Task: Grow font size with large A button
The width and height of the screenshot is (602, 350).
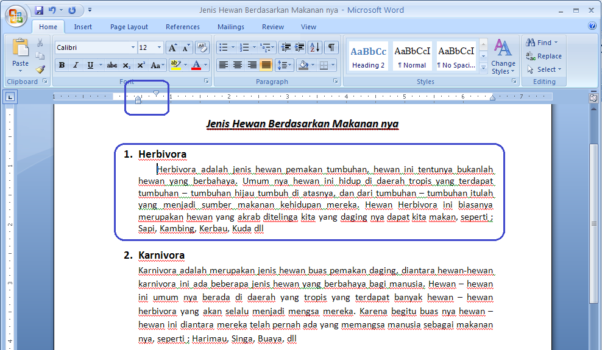Action: 173,47
